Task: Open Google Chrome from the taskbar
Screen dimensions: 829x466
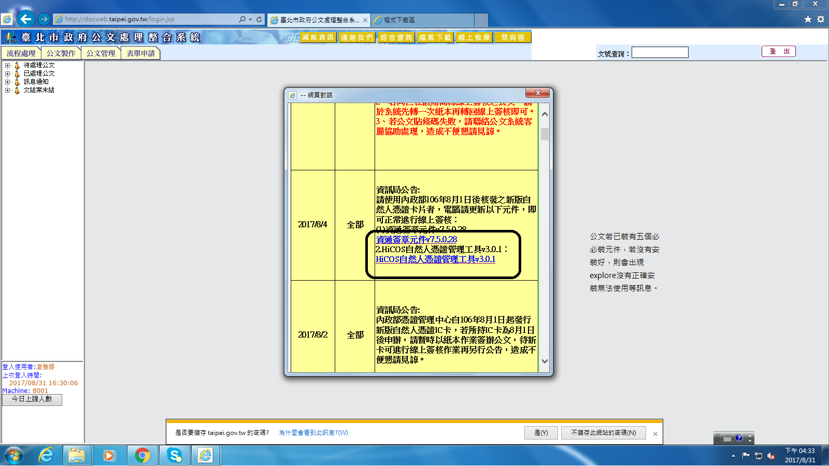Action: click(x=142, y=456)
